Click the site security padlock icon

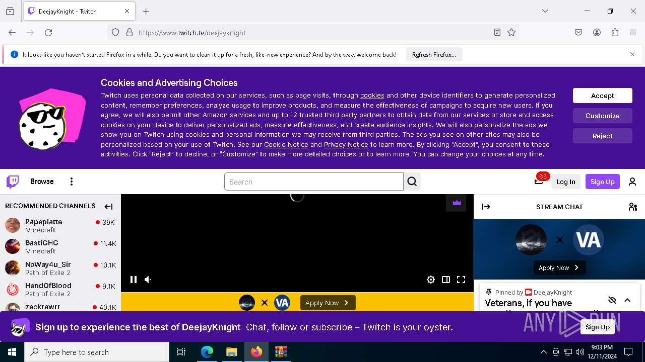[x=130, y=32]
